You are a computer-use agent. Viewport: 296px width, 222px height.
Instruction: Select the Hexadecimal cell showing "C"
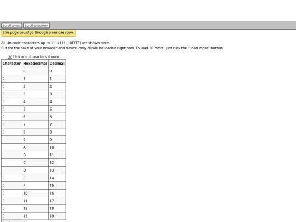coord(35,163)
